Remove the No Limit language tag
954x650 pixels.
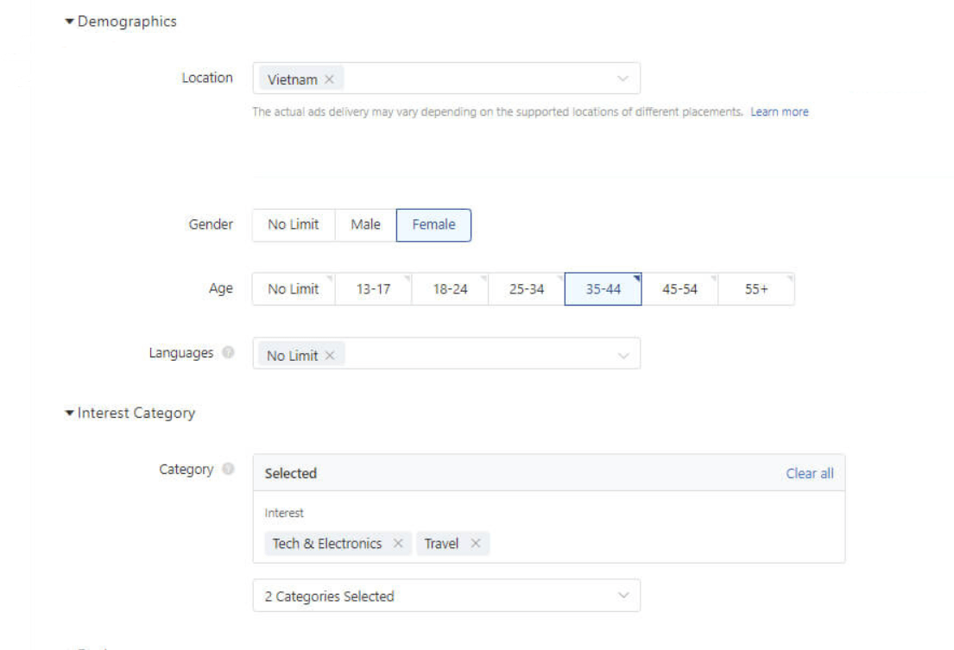coord(329,356)
